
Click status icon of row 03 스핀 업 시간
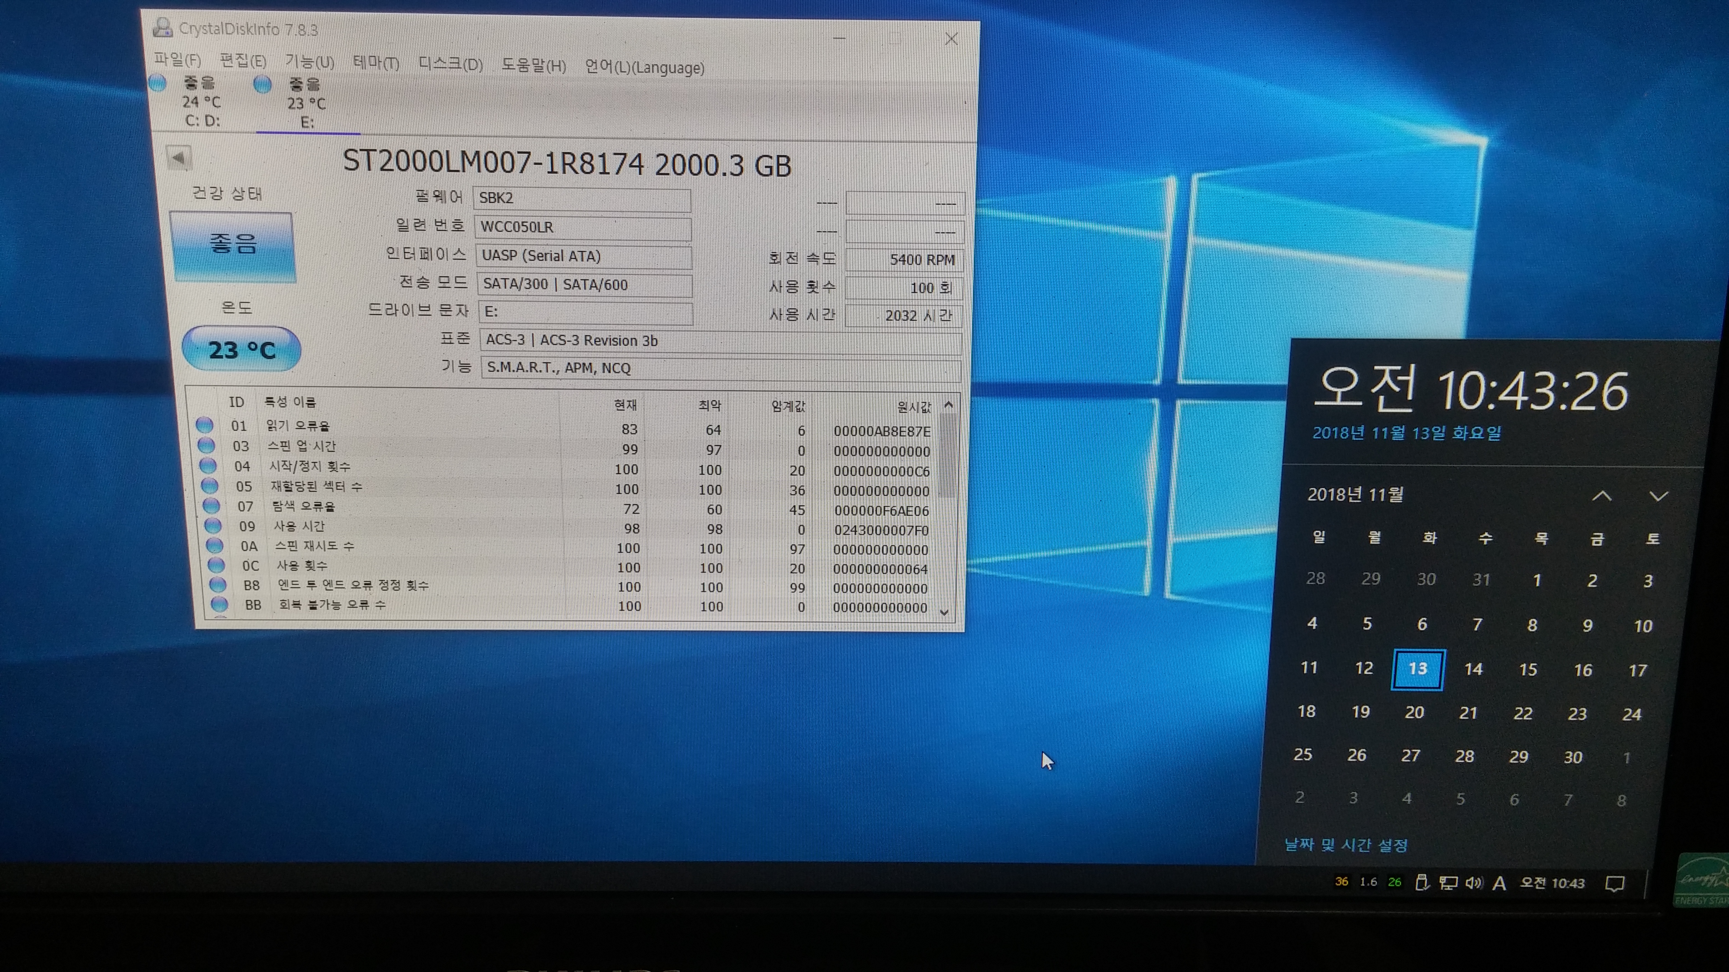point(206,445)
